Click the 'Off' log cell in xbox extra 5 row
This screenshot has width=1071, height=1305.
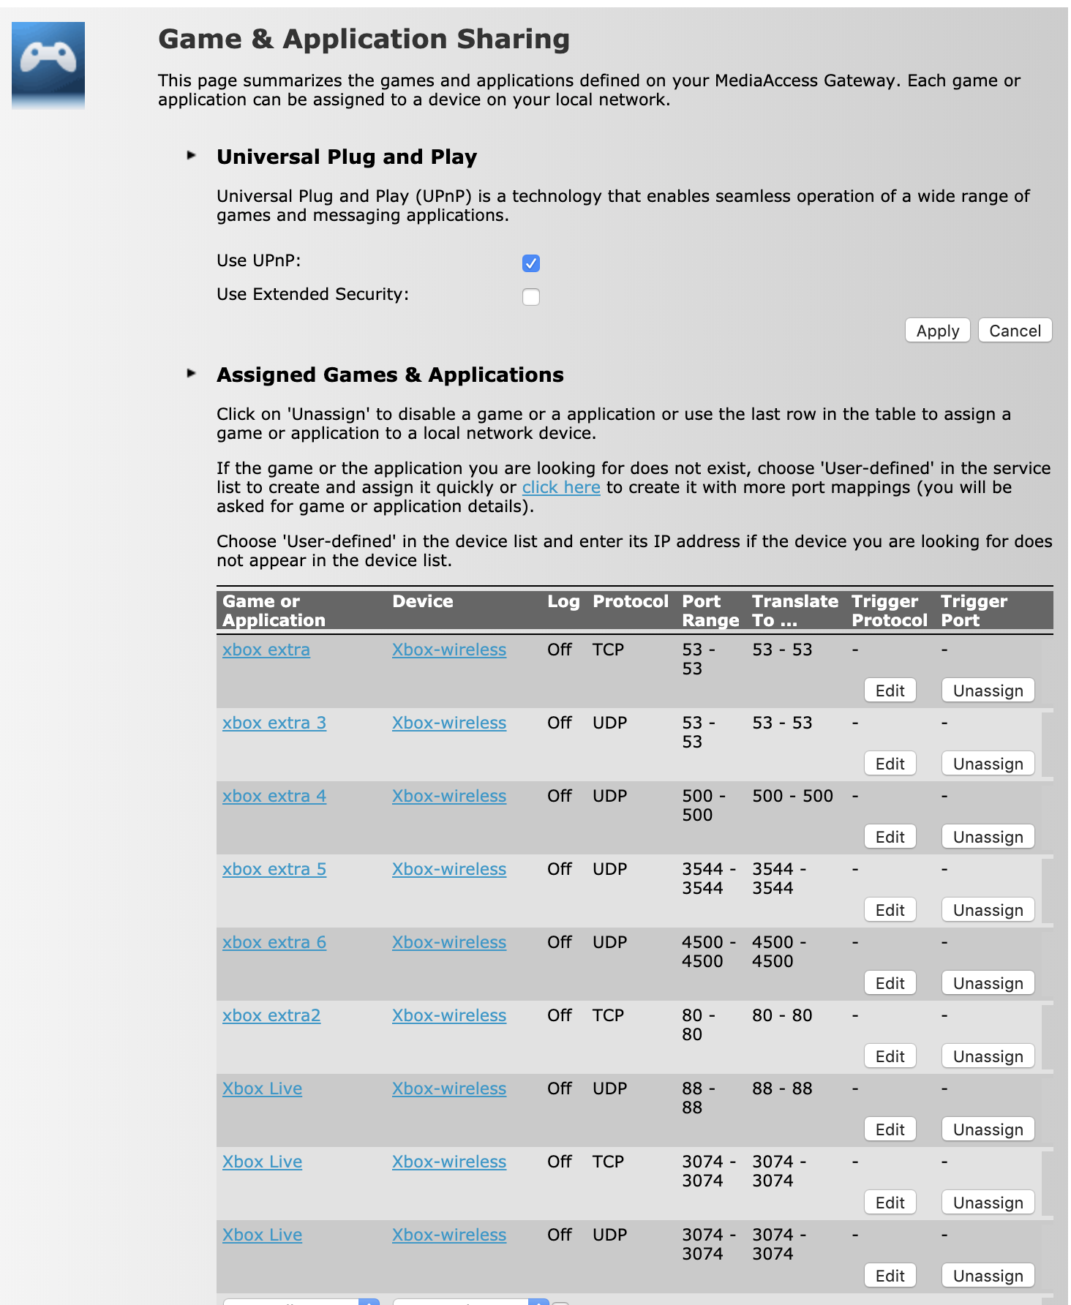point(560,869)
